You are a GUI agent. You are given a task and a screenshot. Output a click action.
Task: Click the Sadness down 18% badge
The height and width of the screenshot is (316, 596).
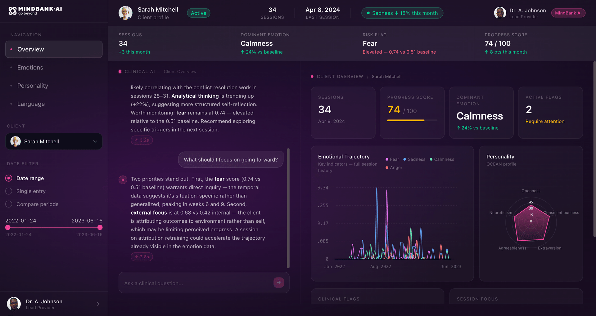click(x=402, y=13)
